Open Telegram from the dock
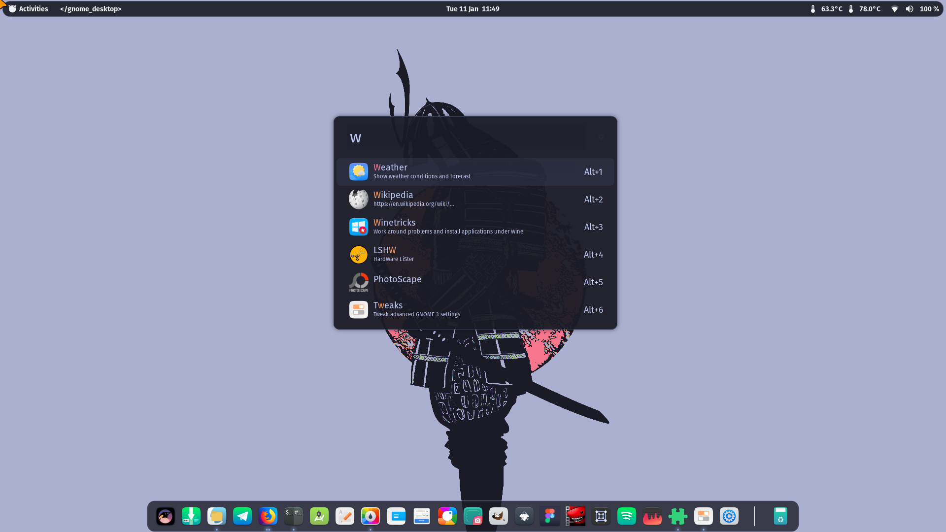Image resolution: width=946 pixels, height=532 pixels. pyautogui.click(x=242, y=516)
